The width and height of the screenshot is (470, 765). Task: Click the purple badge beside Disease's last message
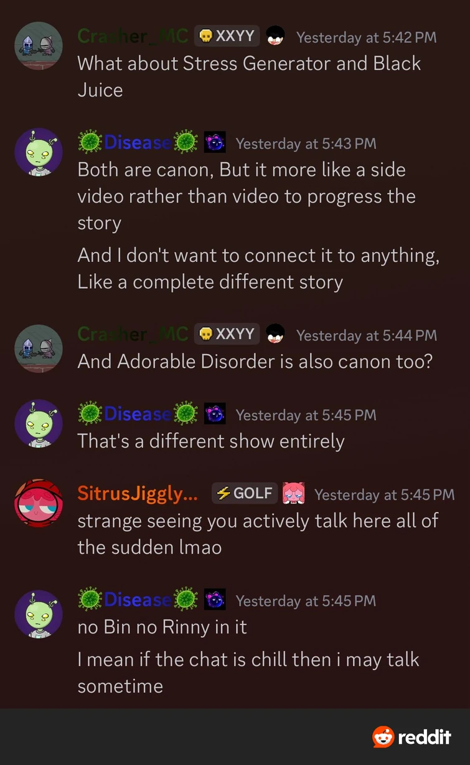[x=215, y=600]
